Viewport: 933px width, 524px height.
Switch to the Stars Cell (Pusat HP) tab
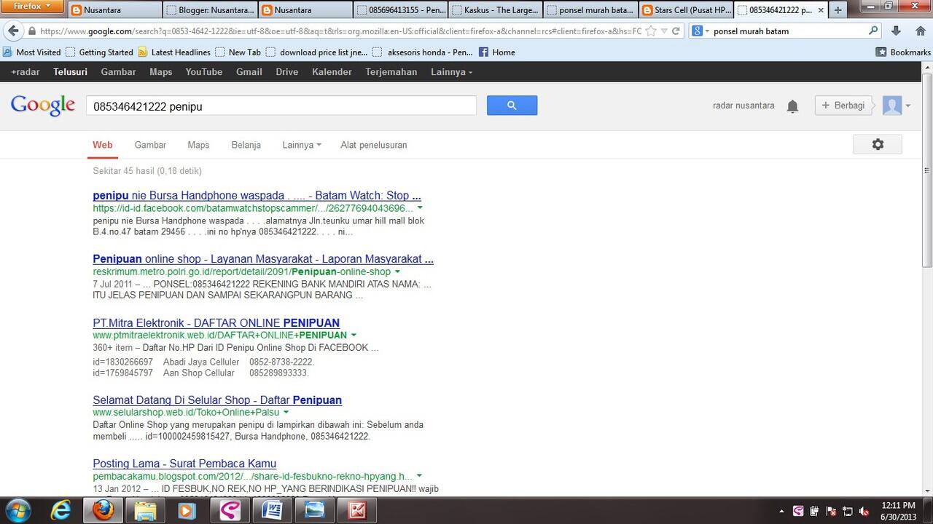click(x=687, y=10)
